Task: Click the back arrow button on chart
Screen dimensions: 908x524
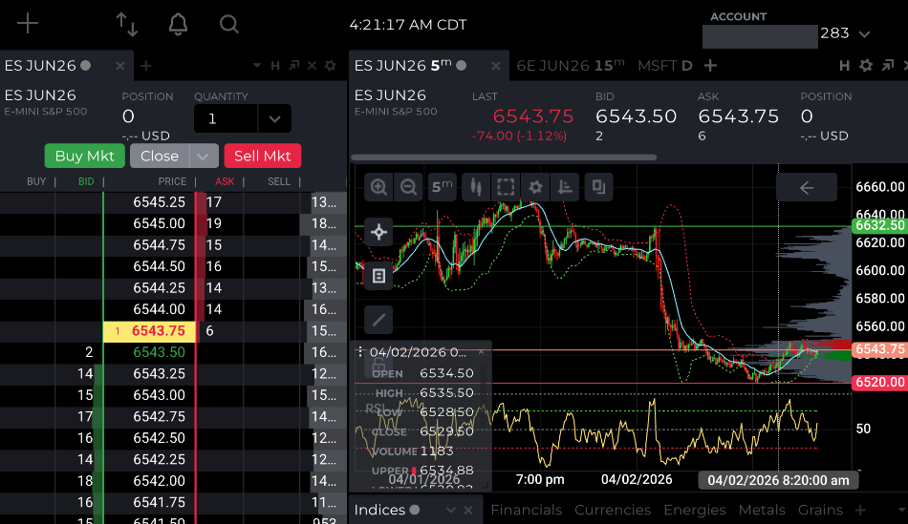Action: click(806, 187)
